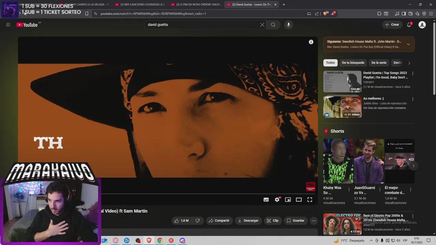
Task: Open browser extensions puzzle icon
Action: [379, 14]
